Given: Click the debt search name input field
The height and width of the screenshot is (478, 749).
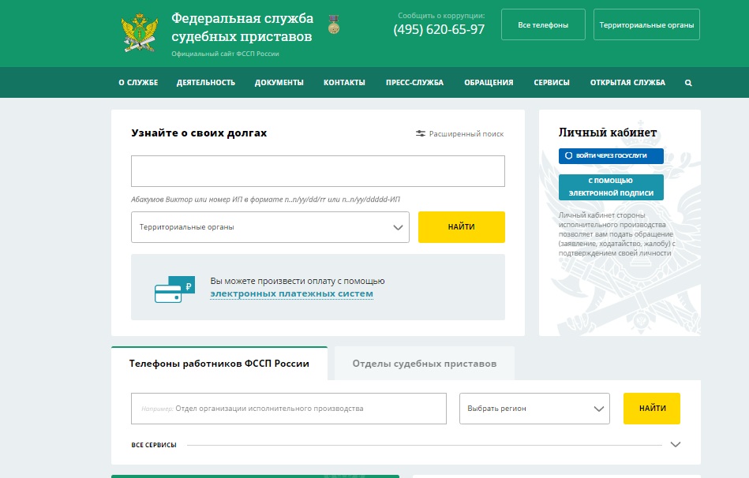Looking at the screenshot, I should coord(317,171).
